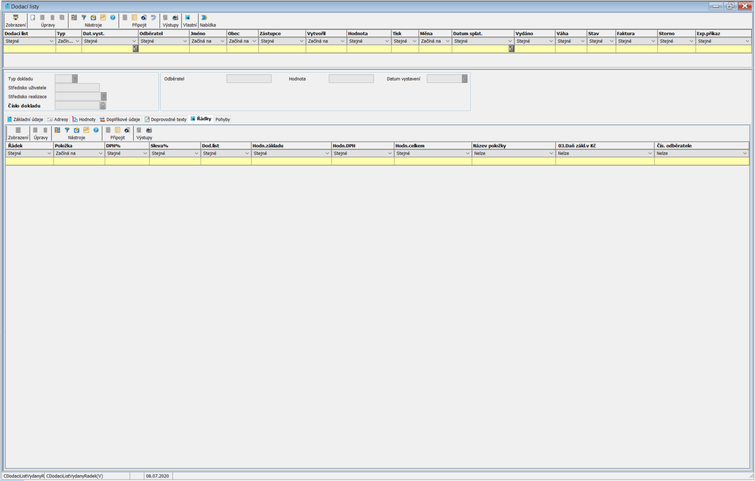Click the Vlastní blue icon in top toolbar
The height and width of the screenshot is (481, 755).
pos(188,18)
